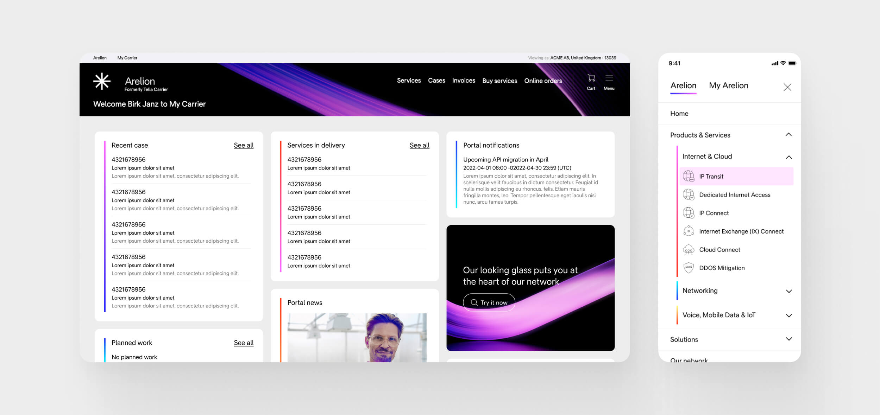Screen dimensions: 880x415
Task: Open Services in the top navigation
Action: [x=409, y=81]
